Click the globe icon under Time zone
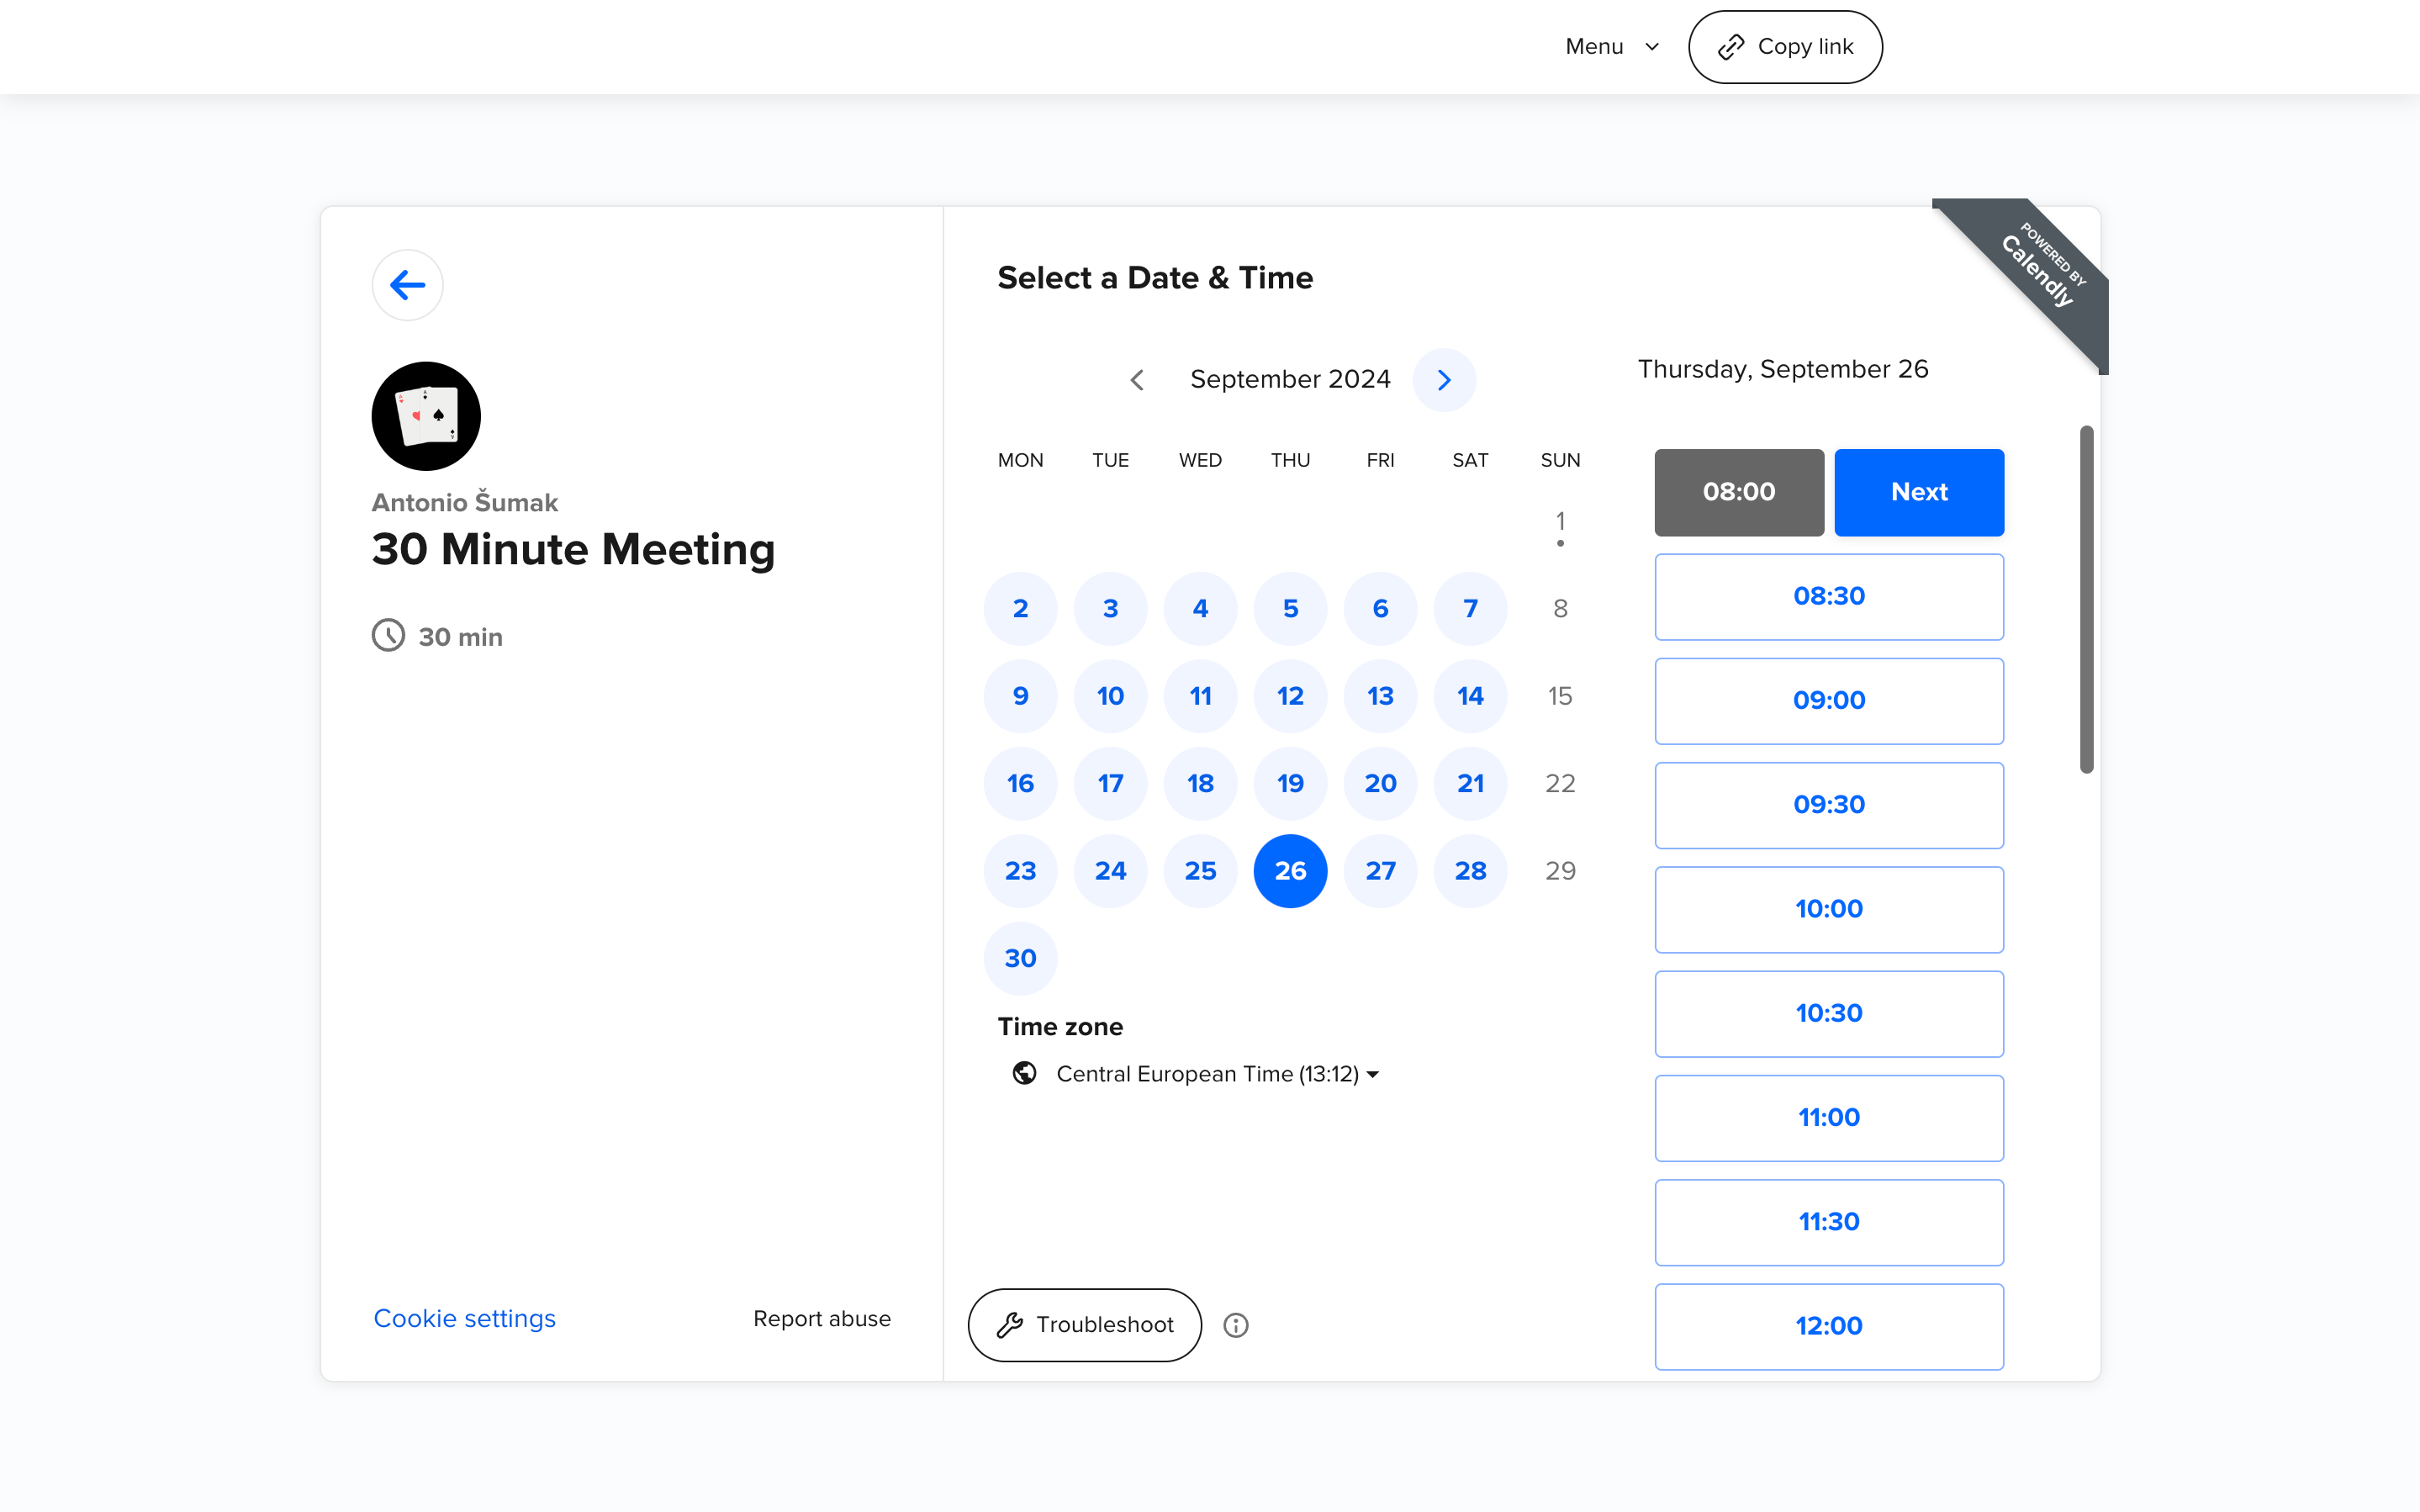Viewport: 2420px width, 1512px height. tap(1023, 1073)
